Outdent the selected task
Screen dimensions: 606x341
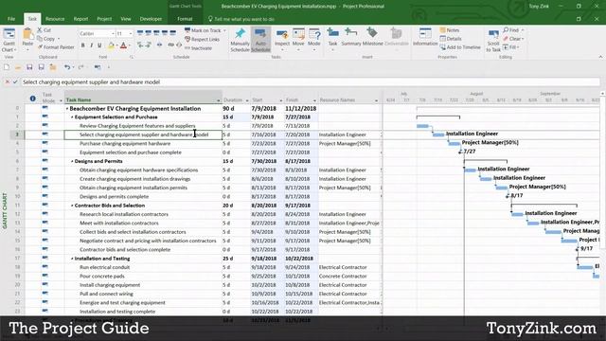[x=140, y=45]
